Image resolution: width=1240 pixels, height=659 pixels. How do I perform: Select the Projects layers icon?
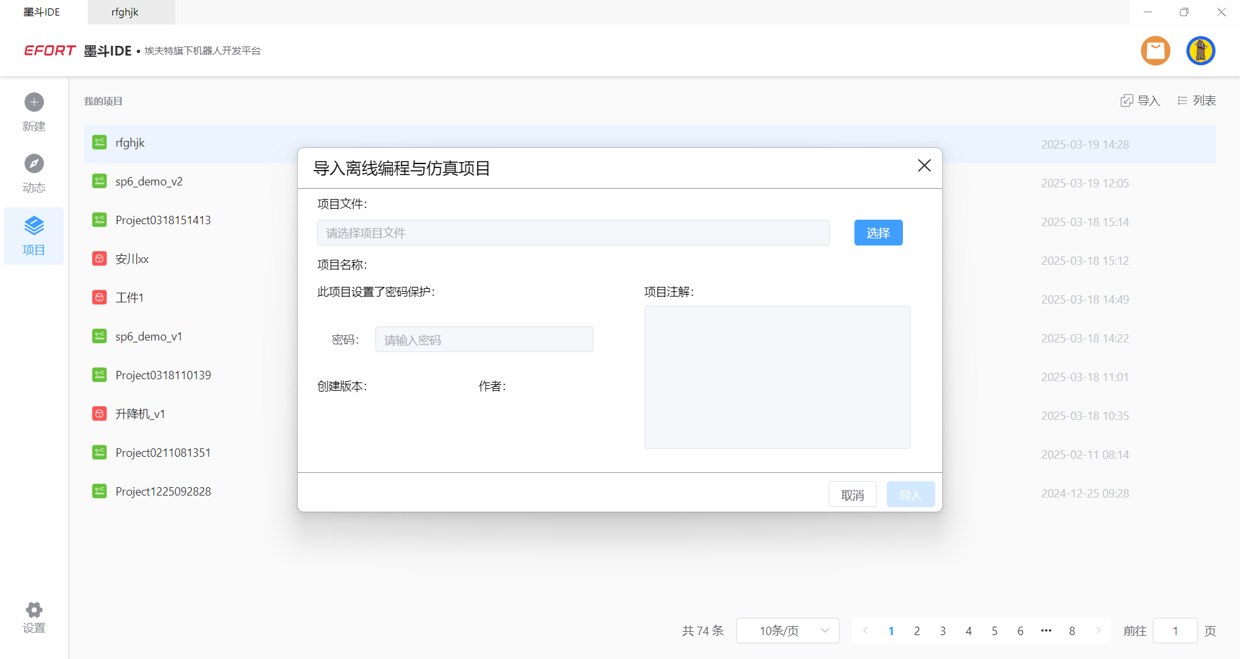(x=34, y=226)
